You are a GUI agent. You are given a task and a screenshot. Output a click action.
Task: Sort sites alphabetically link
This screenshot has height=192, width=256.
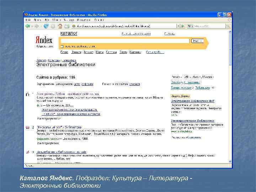click(x=87, y=84)
